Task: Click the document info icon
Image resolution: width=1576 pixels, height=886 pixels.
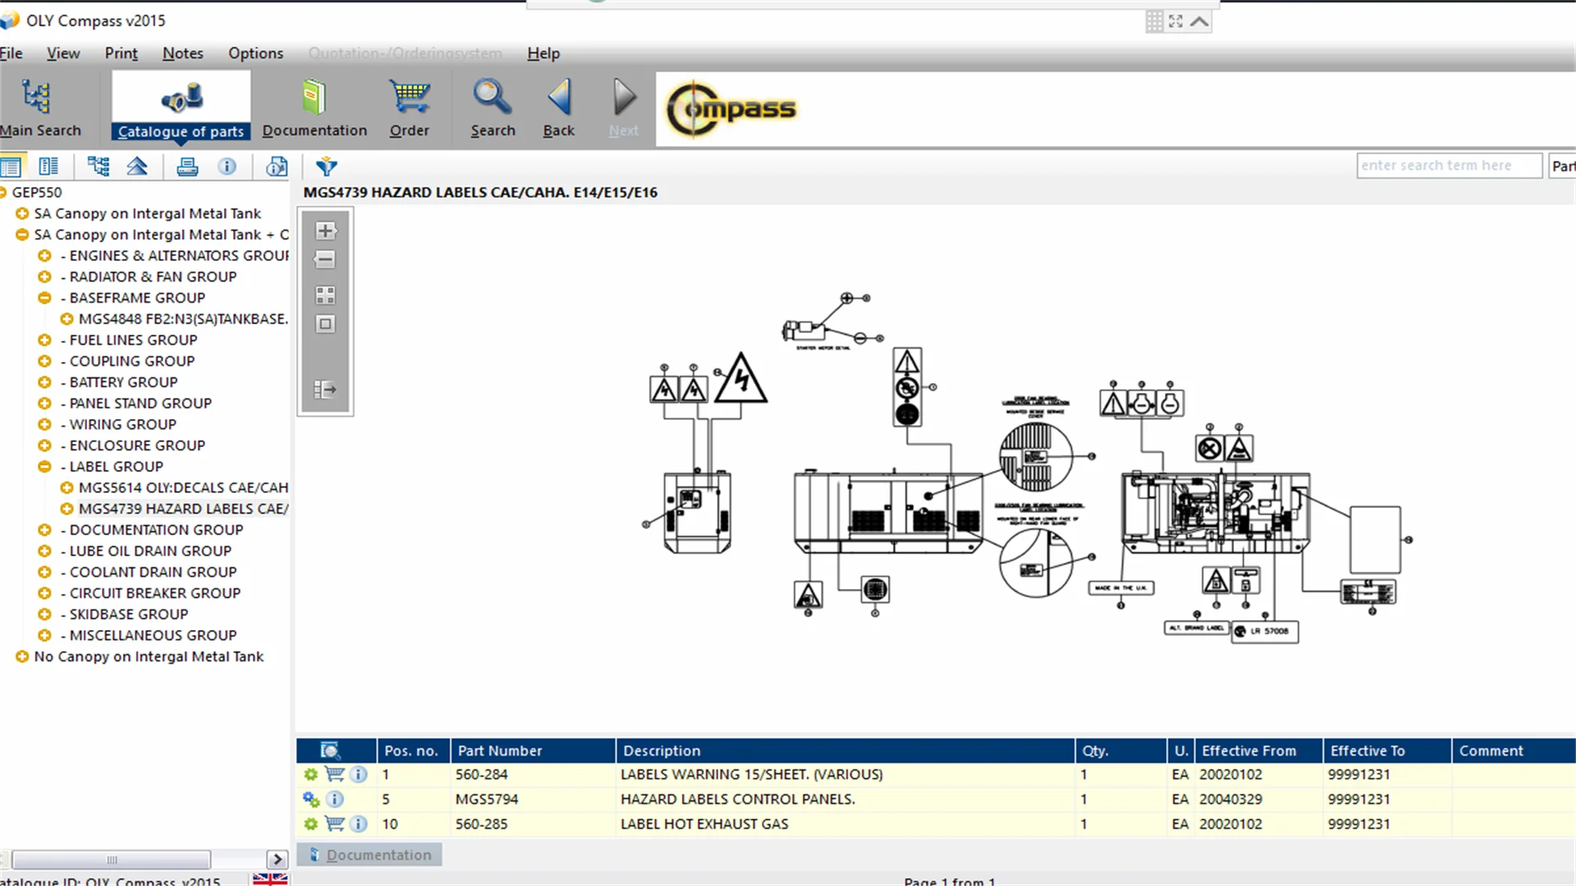Action: coord(277,167)
